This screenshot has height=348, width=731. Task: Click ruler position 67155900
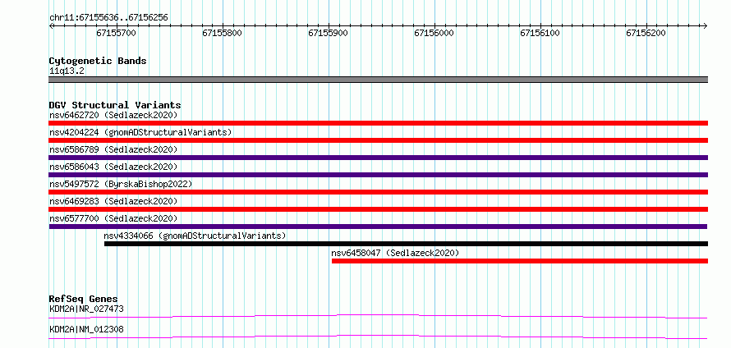pos(329,33)
